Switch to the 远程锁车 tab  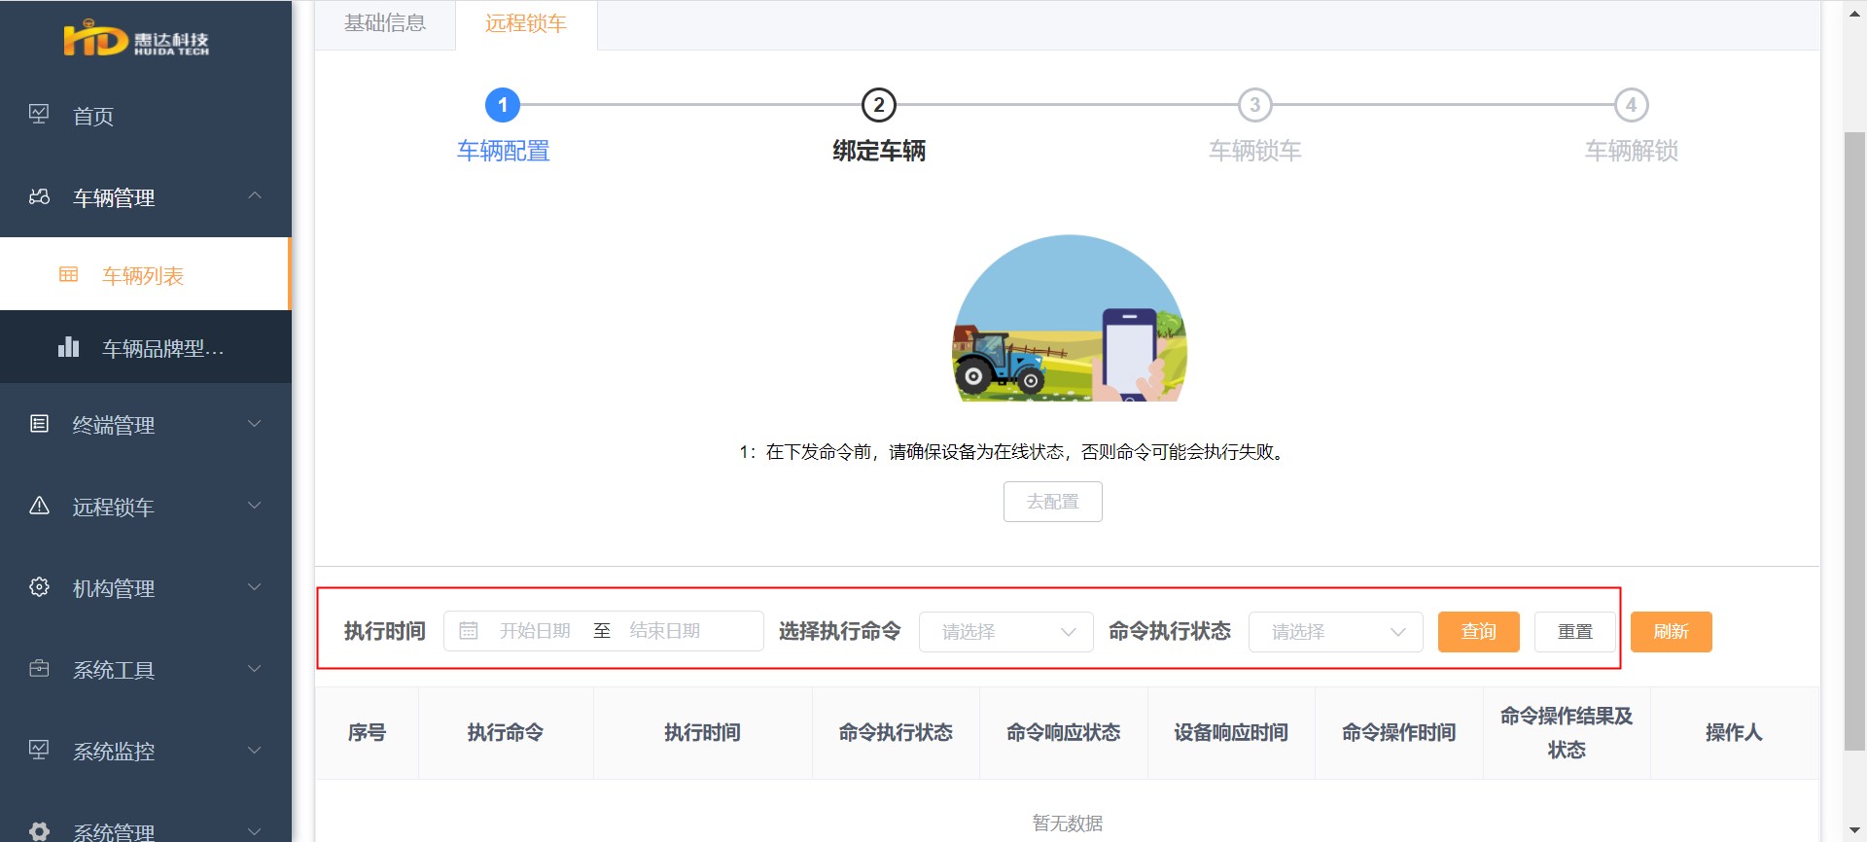pyautogui.click(x=526, y=24)
